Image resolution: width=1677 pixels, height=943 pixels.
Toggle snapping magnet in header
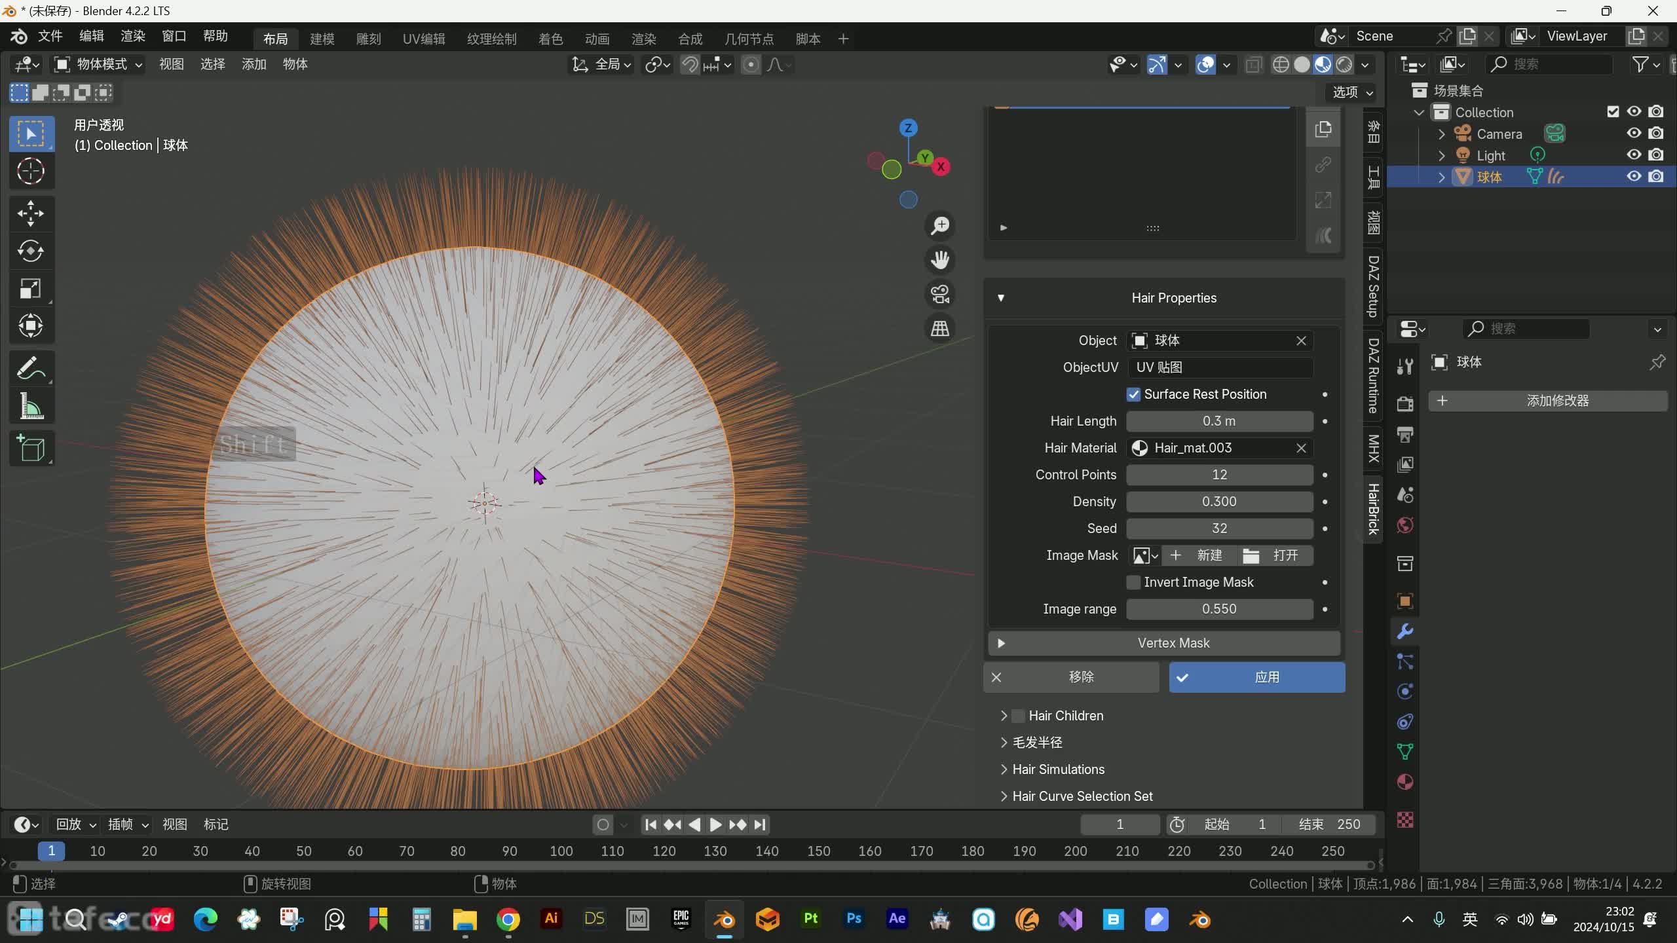[689, 64]
